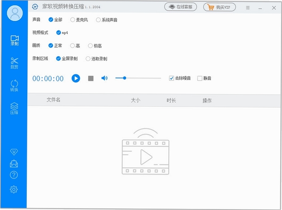Click the speaker volume icon

point(104,78)
